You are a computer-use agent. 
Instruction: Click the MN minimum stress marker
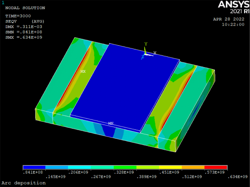tap(111, 123)
